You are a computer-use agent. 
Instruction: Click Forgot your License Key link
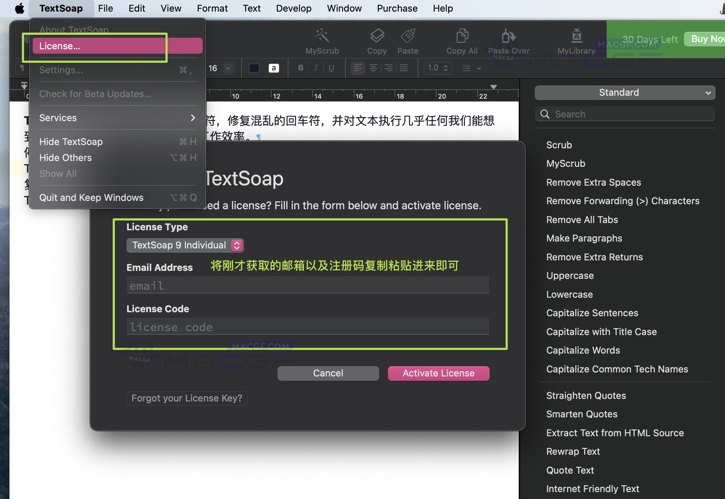187,398
